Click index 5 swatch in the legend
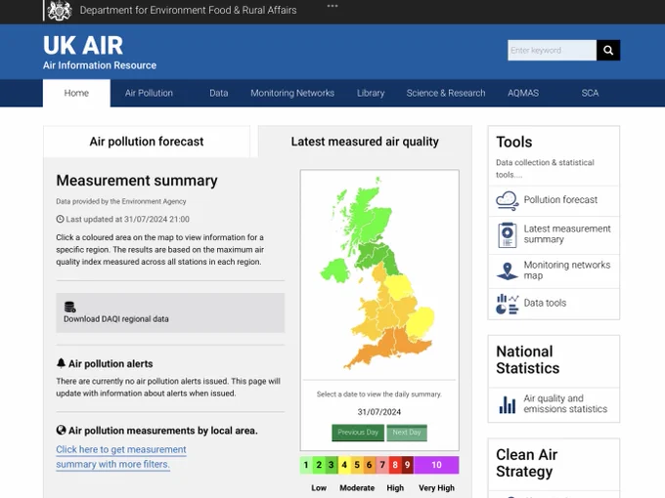 357,465
